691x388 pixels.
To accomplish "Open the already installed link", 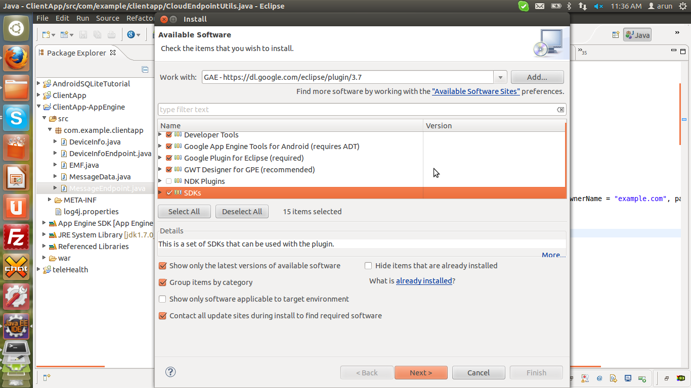I will [424, 281].
